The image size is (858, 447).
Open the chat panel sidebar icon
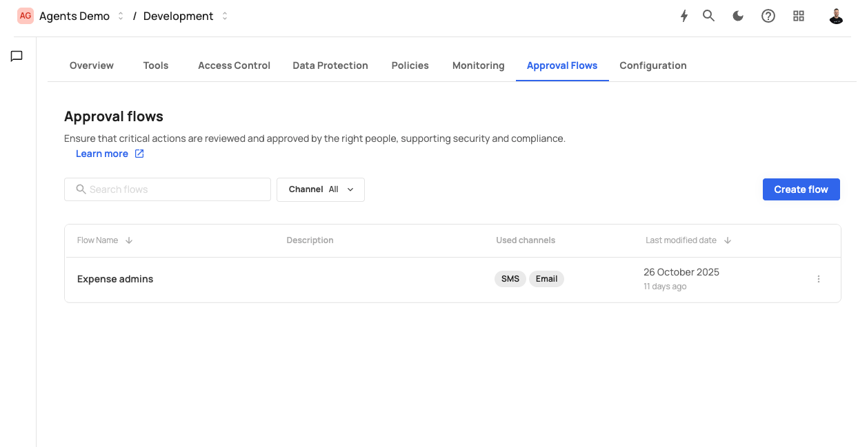tap(17, 56)
